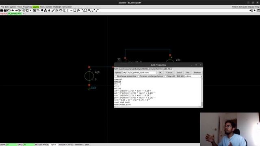Click the Netlist toolbar icon left of play
Screen dimensions: 260x146
click(x=251, y=10)
